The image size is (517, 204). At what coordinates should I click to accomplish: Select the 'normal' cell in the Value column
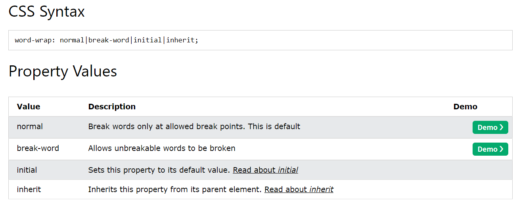(30, 127)
